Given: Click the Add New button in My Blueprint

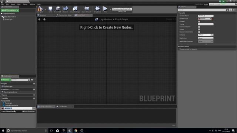Looking at the screenshot, I should [x=6, y=80].
